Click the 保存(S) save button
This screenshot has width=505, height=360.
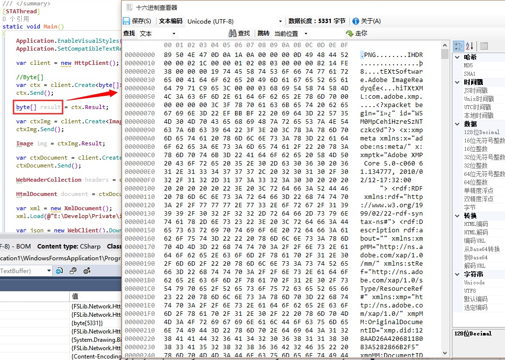coord(137,21)
